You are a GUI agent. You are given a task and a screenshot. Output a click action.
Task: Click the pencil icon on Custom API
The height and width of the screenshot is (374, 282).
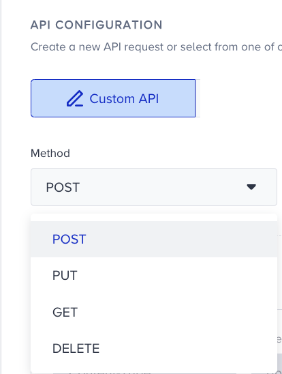point(75,98)
